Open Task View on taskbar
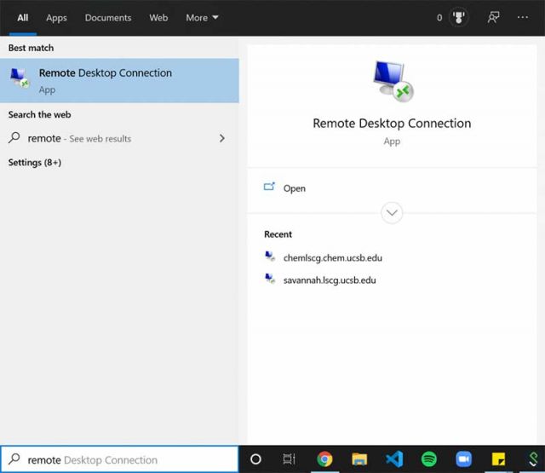Viewport: 545px width, 473px height. (289, 459)
